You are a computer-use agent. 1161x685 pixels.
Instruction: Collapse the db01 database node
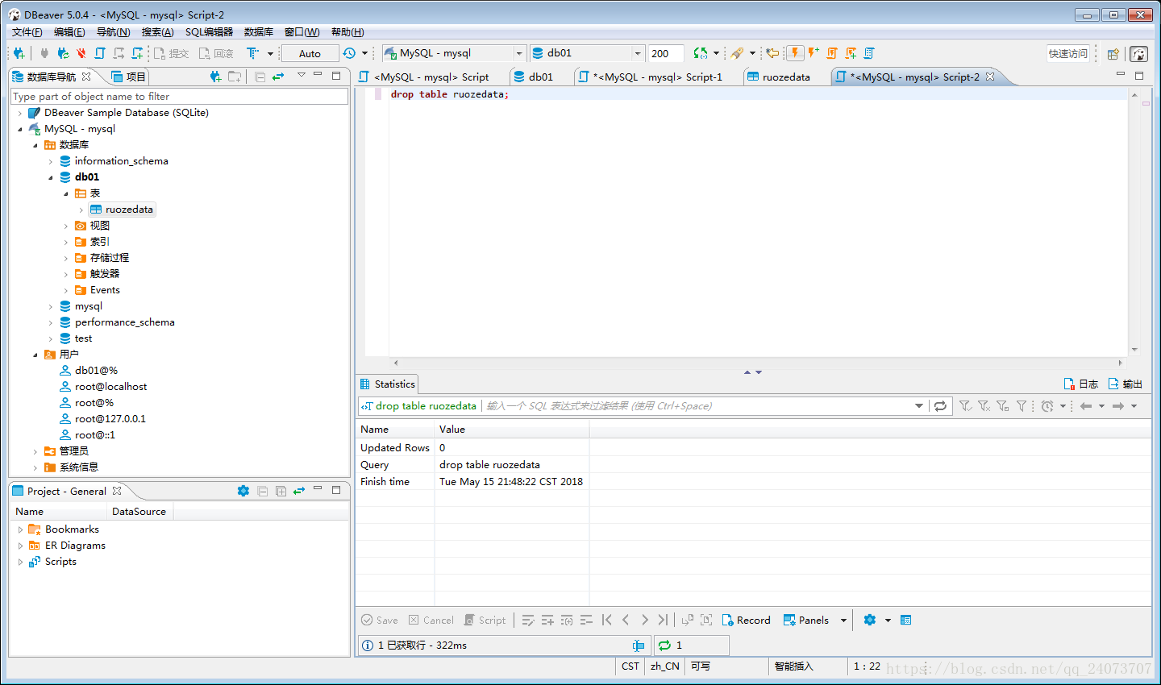(x=51, y=177)
